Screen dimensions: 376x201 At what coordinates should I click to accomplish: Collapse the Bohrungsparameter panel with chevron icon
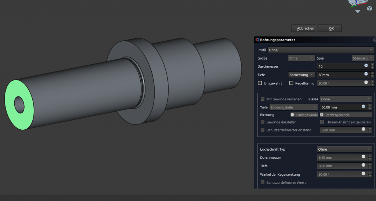(374, 40)
